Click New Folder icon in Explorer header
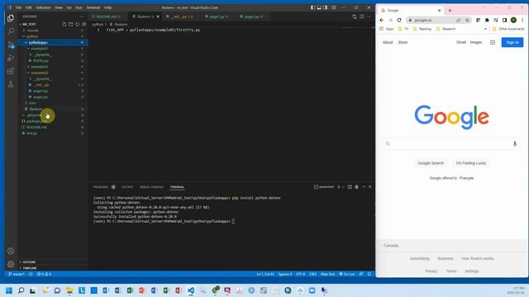Screen dimensions: 529x297 pyautogui.click(x=71, y=24)
